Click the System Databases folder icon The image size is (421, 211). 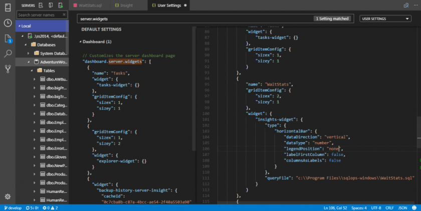click(36, 53)
